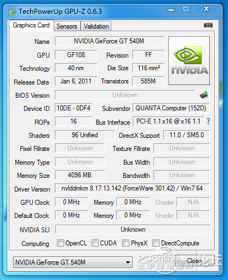228x280 pixels.
Task: Click the Pixel Fillrate Unknown field
Action: (x=80, y=148)
